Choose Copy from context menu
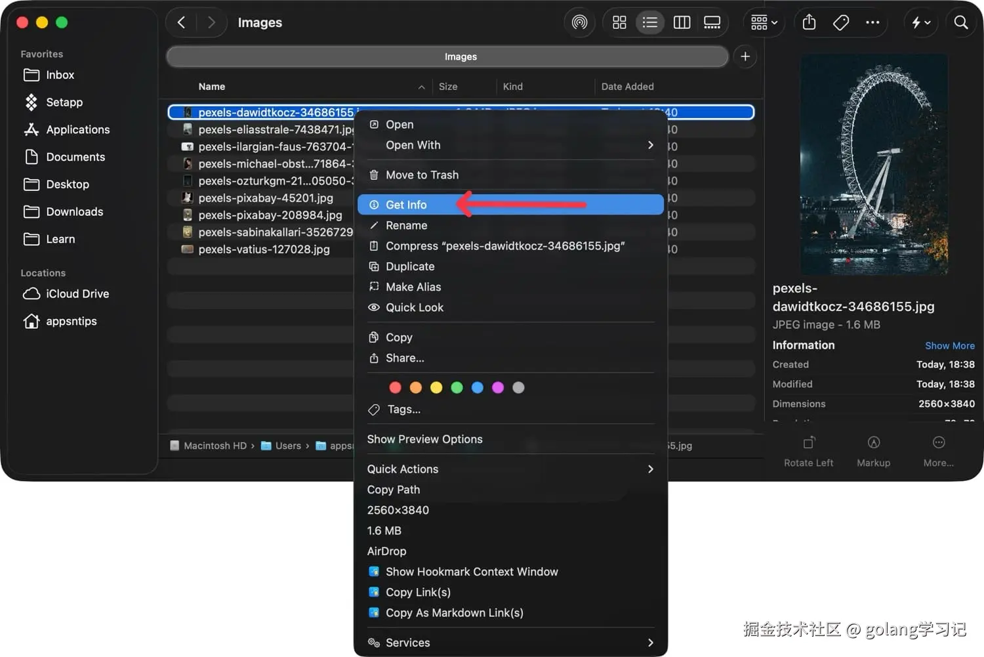Viewport: 984px width, 657px height. (510, 337)
